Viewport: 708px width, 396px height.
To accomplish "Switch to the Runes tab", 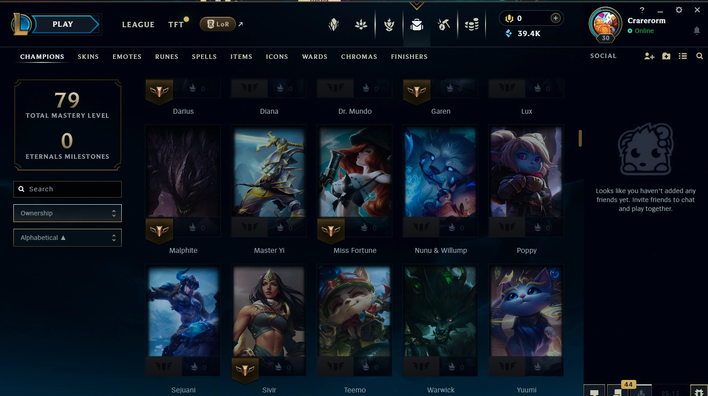I will [x=167, y=57].
